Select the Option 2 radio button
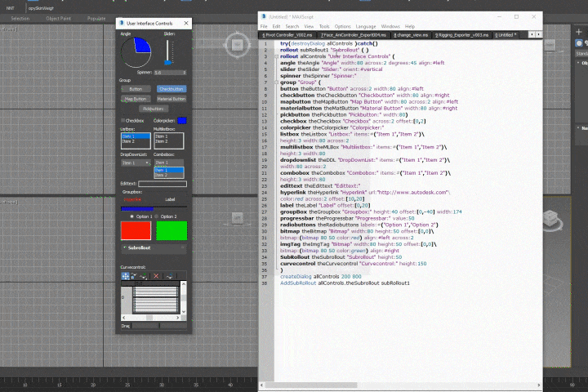 157,216
